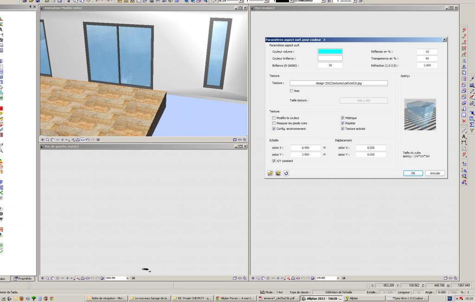475x302 pixels.
Task: Click the flag icon in Animation window toolbar
Action: pos(98,140)
